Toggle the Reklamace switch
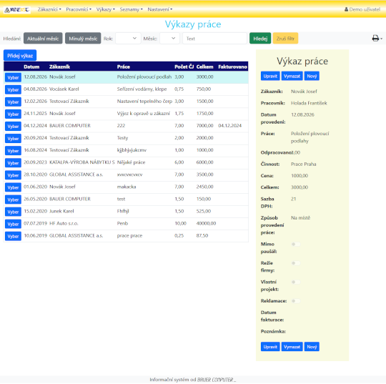 [x=296, y=301]
